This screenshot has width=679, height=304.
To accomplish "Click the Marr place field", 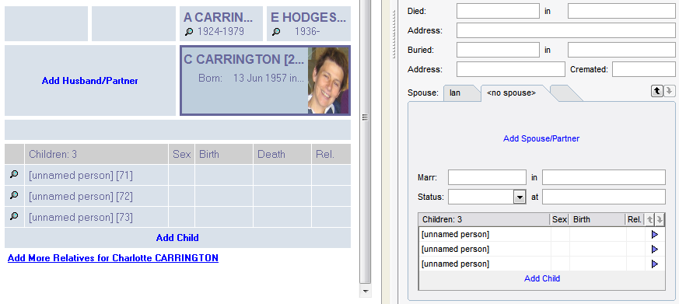I will pos(604,177).
